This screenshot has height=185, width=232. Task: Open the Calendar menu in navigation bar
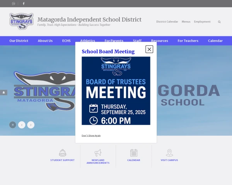[x=215, y=41]
